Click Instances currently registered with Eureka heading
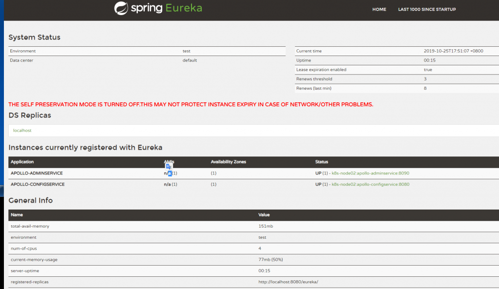Screen dimensions: 499x289 [85, 147]
